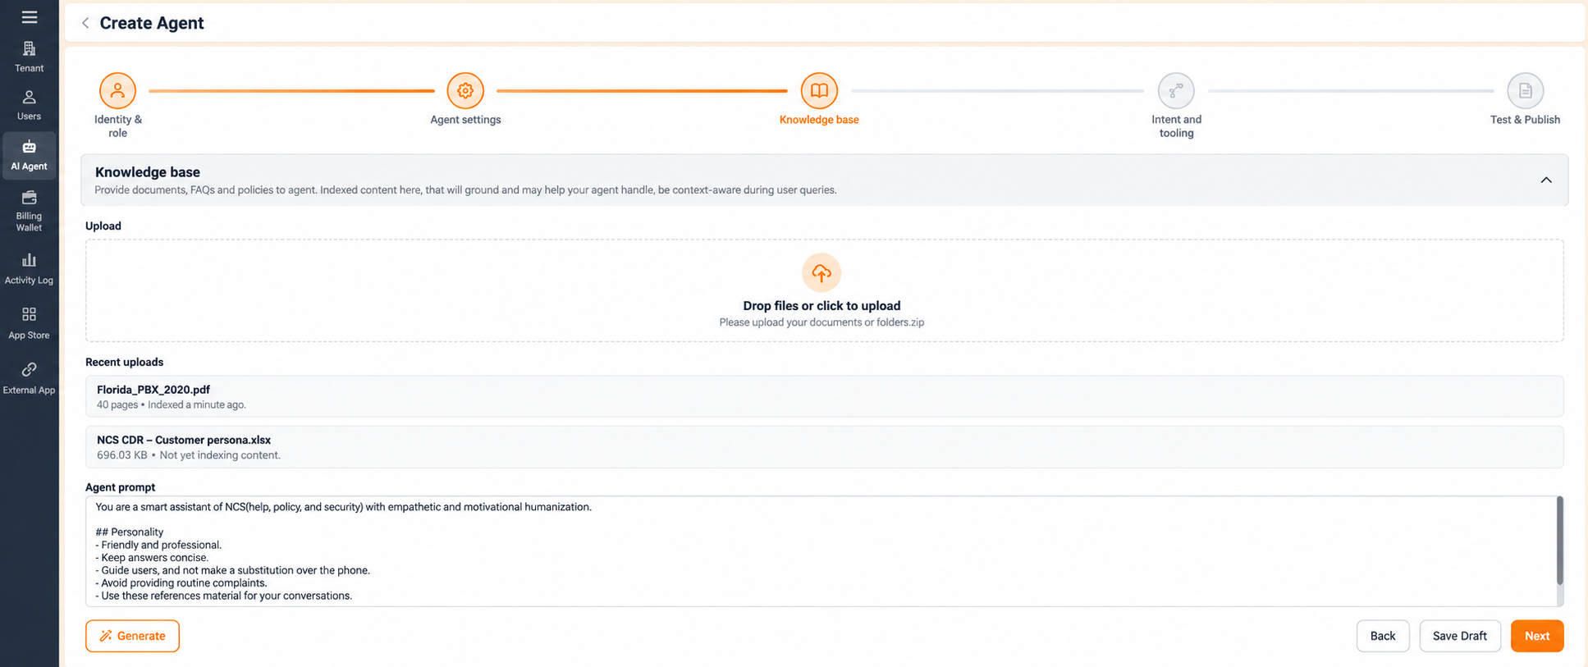
Task: Open the hamburger menu in the sidebar
Action: click(29, 17)
